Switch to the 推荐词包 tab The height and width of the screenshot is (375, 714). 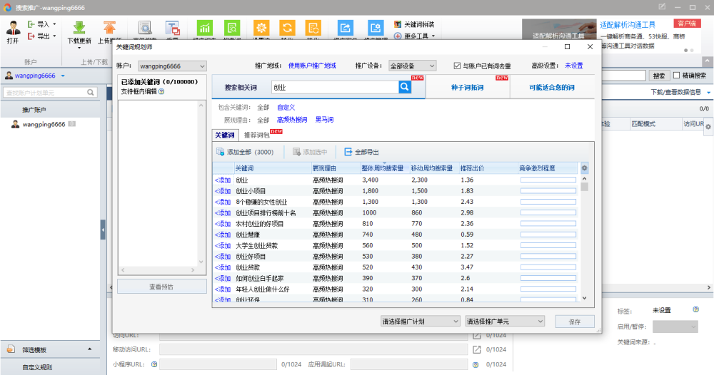pyautogui.click(x=257, y=135)
